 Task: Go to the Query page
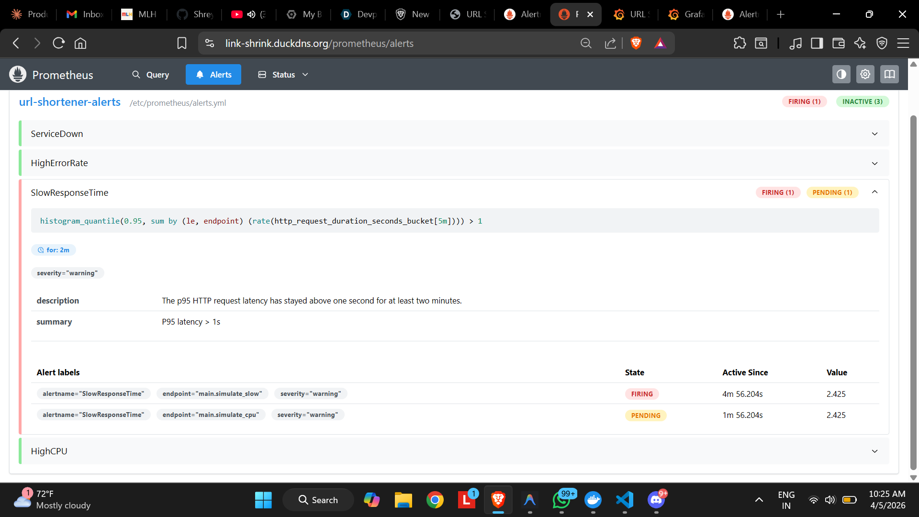[x=150, y=75]
